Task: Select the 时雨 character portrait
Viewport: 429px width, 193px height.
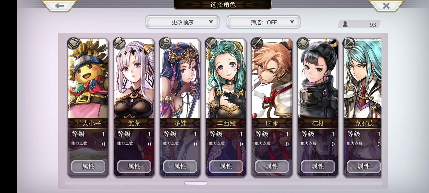Action: click(272, 79)
